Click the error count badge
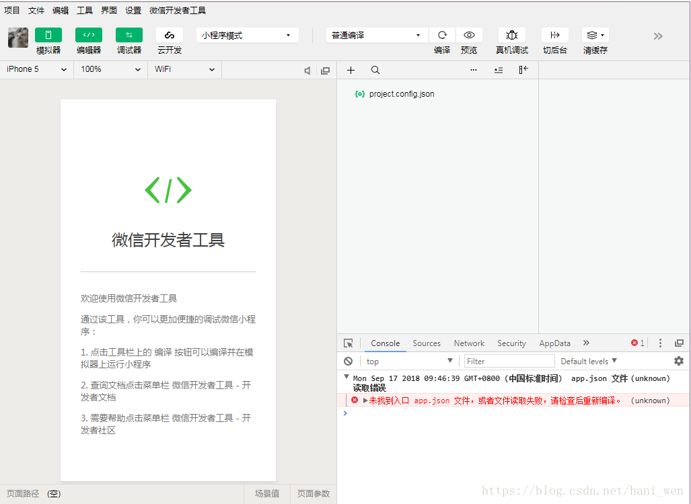This screenshot has width=691, height=504. click(x=638, y=343)
